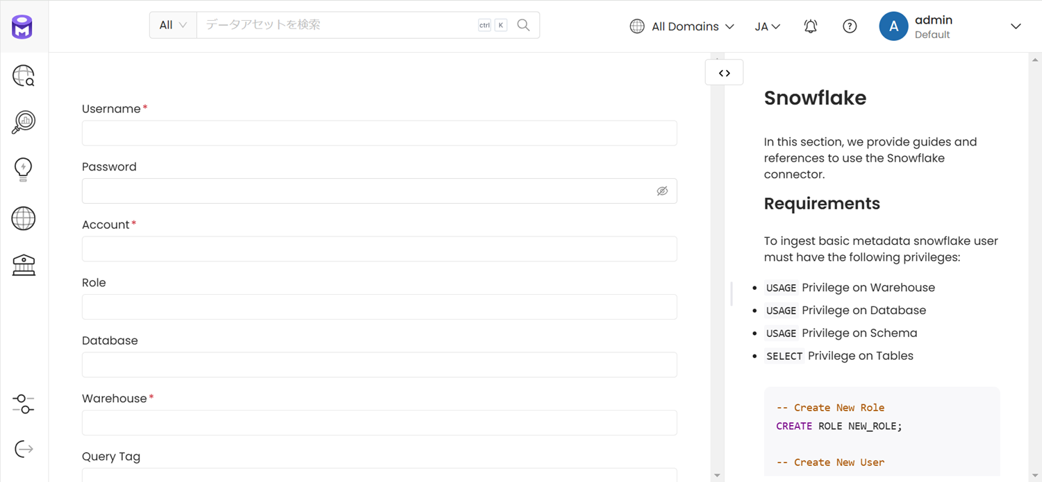Screen dimensions: 1042x482
Task: Click the '-- Create New Role' comment
Action: 830,408
